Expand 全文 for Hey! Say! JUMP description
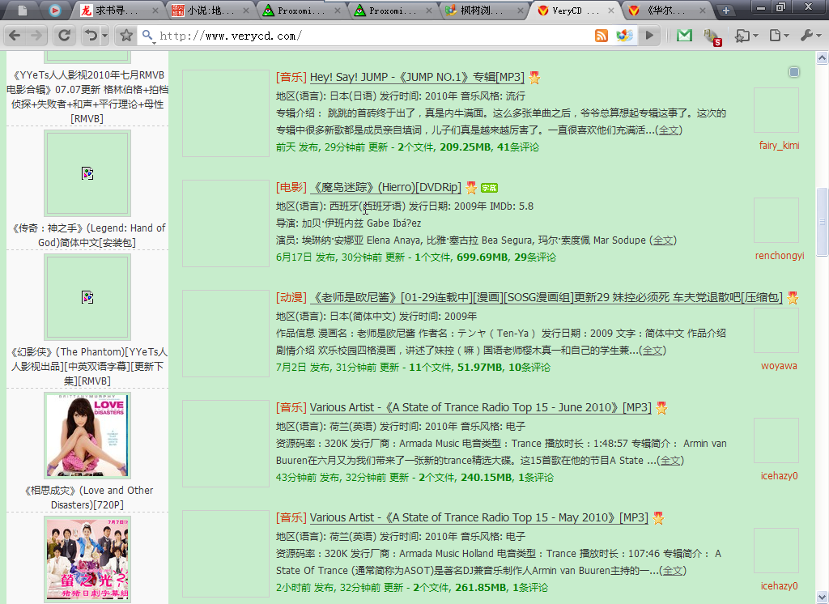Image resolution: width=829 pixels, height=604 pixels. click(x=668, y=130)
